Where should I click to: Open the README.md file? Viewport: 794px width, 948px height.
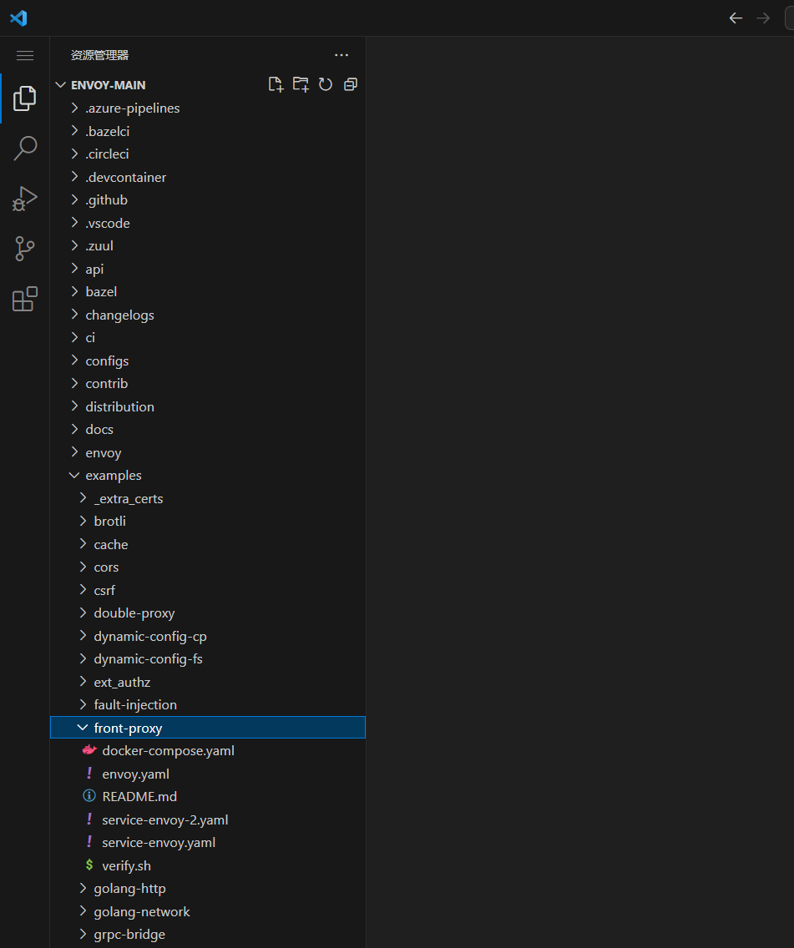(208, 796)
